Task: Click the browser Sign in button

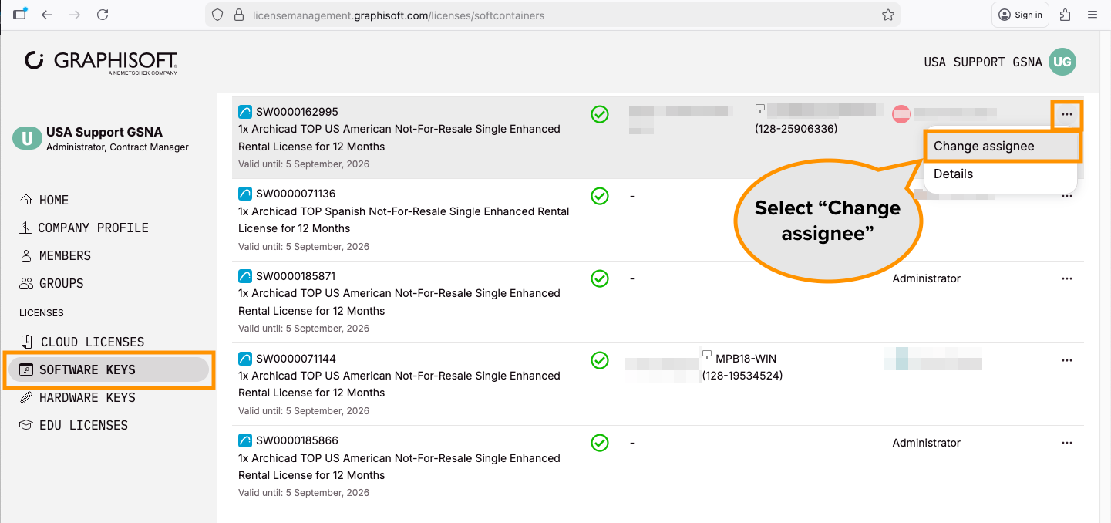Action: click(1020, 15)
